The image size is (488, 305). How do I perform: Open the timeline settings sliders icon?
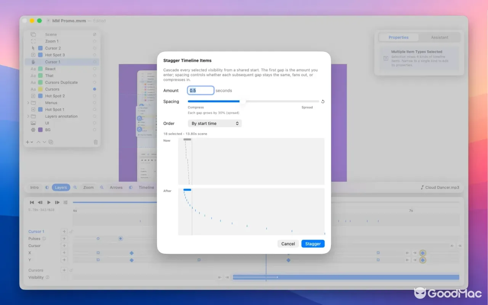pos(66,202)
